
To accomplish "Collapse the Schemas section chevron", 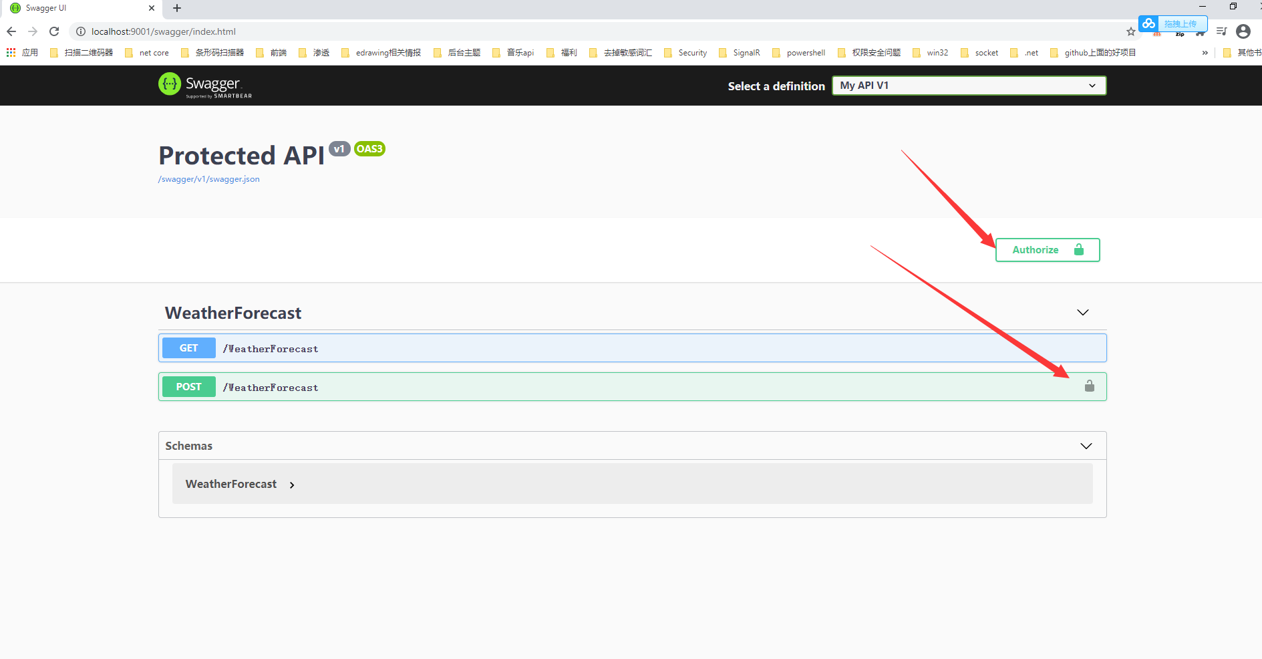I will [1086, 446].
